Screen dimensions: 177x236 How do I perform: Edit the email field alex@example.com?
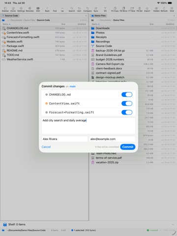pos(112,139)
